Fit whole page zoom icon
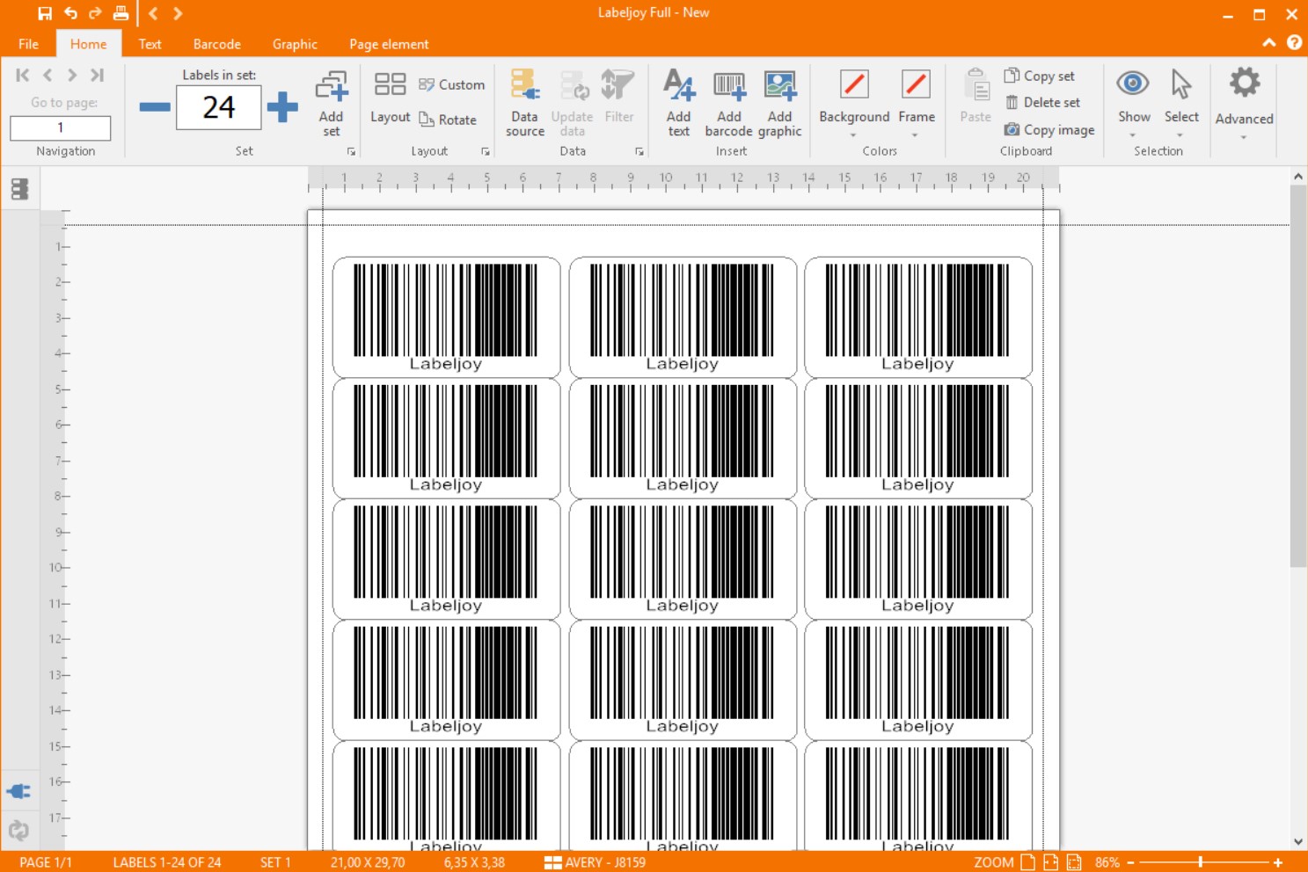Screen dimensions: 1308x872 click(1027, 862)
